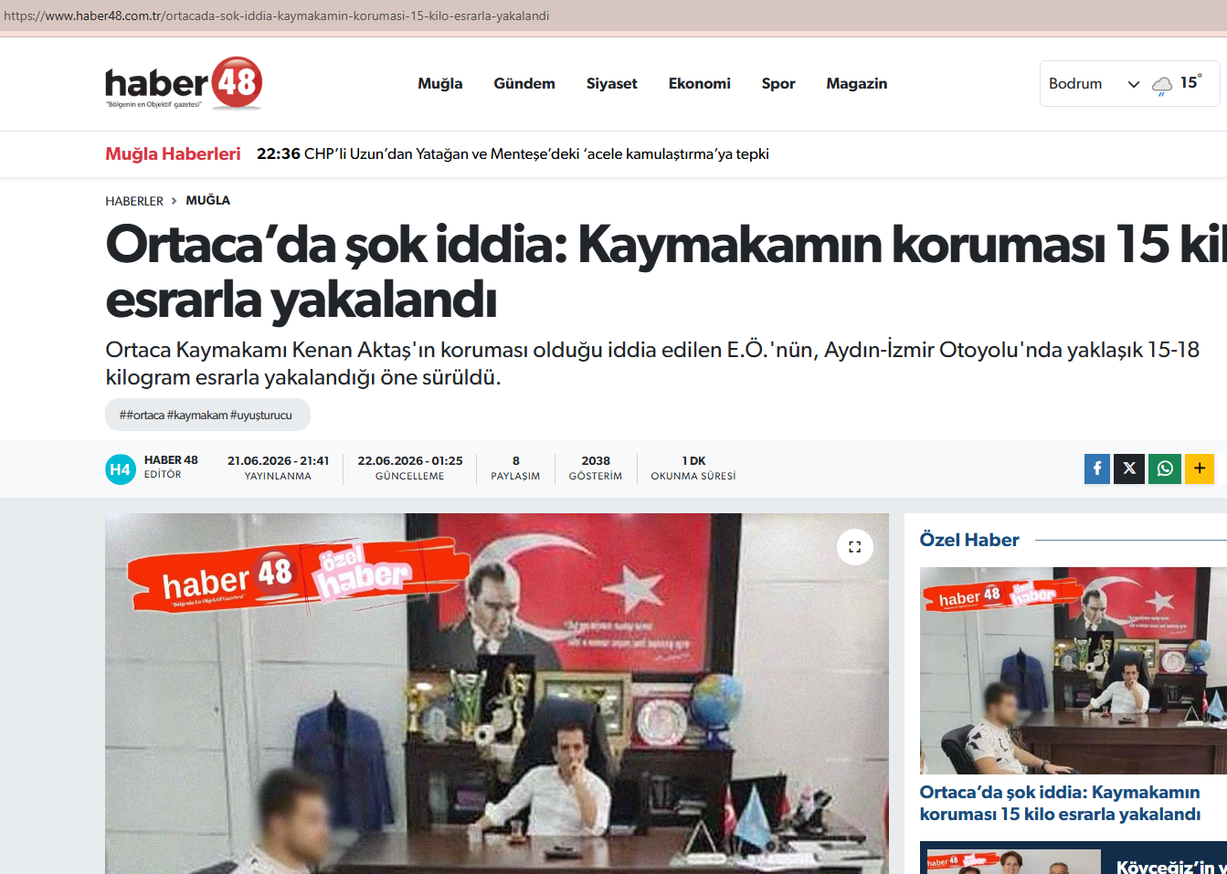This screenshot has width=1227, height=874.
Task: Click the HABER 48 editor name
Action: click(x=171, y=460)
